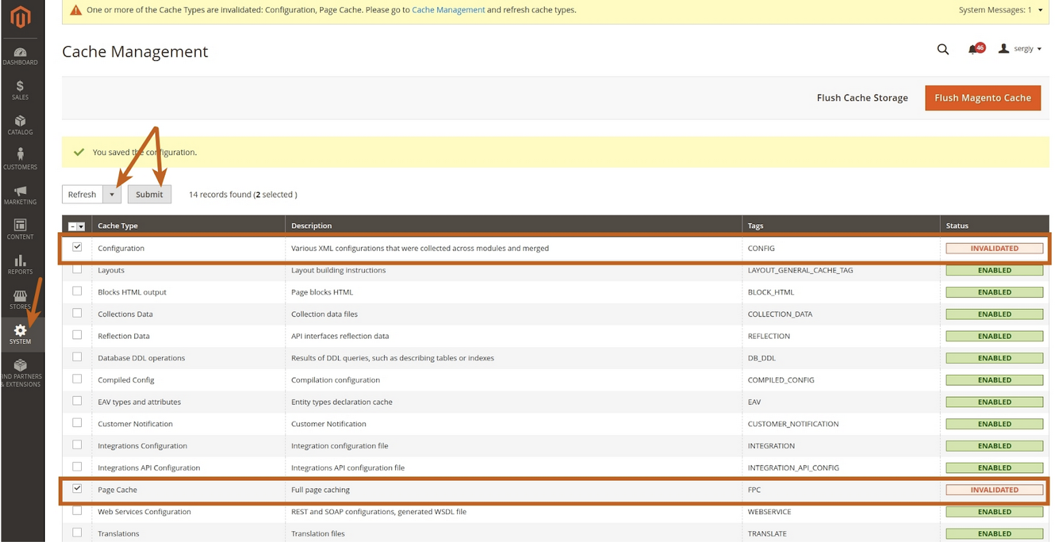Expand the sergiy account dropdown arrow
Image resolution: width=1060 pixels, height=546 pixels.
(x=1039, y=50)
